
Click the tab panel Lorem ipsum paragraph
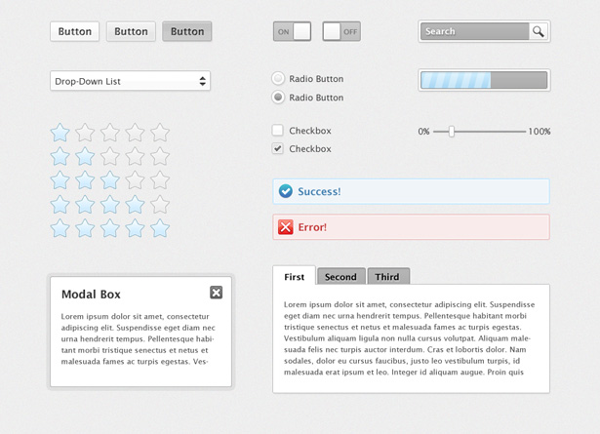409,338
